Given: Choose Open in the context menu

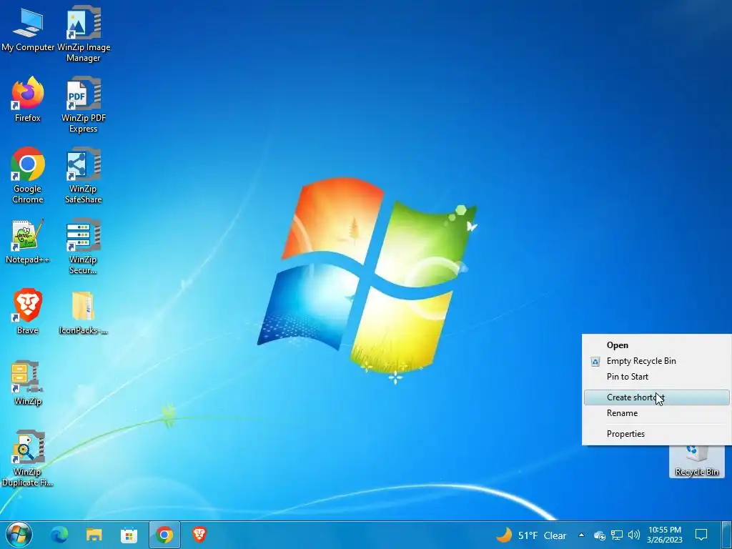Looking at the screenshot, I should (x=656, y=345).
